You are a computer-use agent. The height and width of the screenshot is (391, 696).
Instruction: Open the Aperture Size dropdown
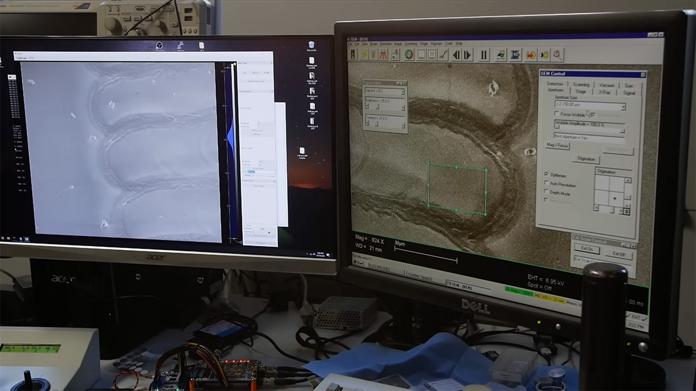(623, 106)
